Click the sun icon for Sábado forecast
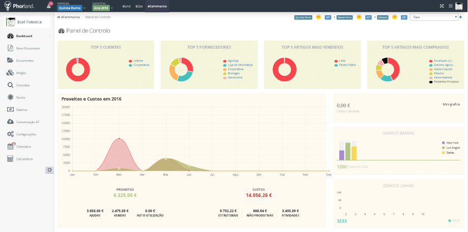This screenshot has width=468, height=232. pos(395,17)
